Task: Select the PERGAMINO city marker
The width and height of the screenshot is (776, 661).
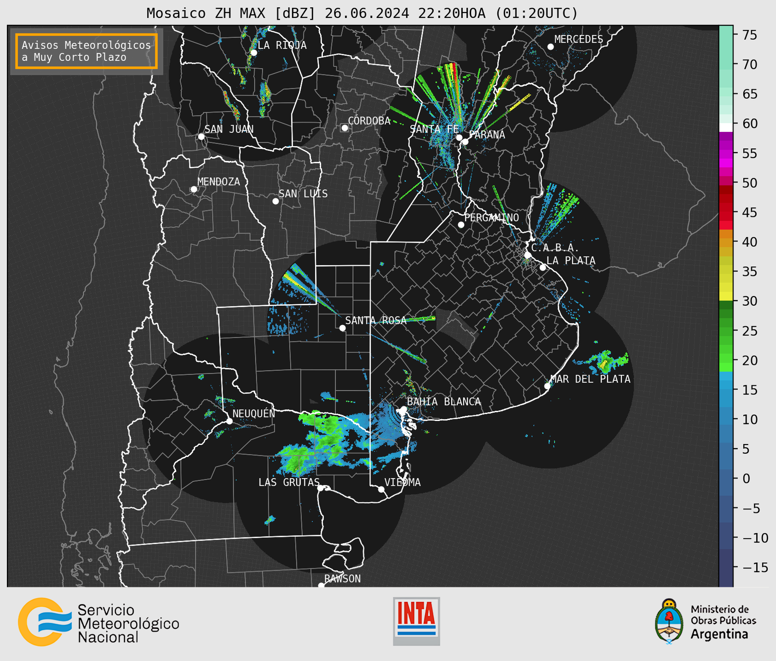Action: pyautogui.click(x=461, y=225)
